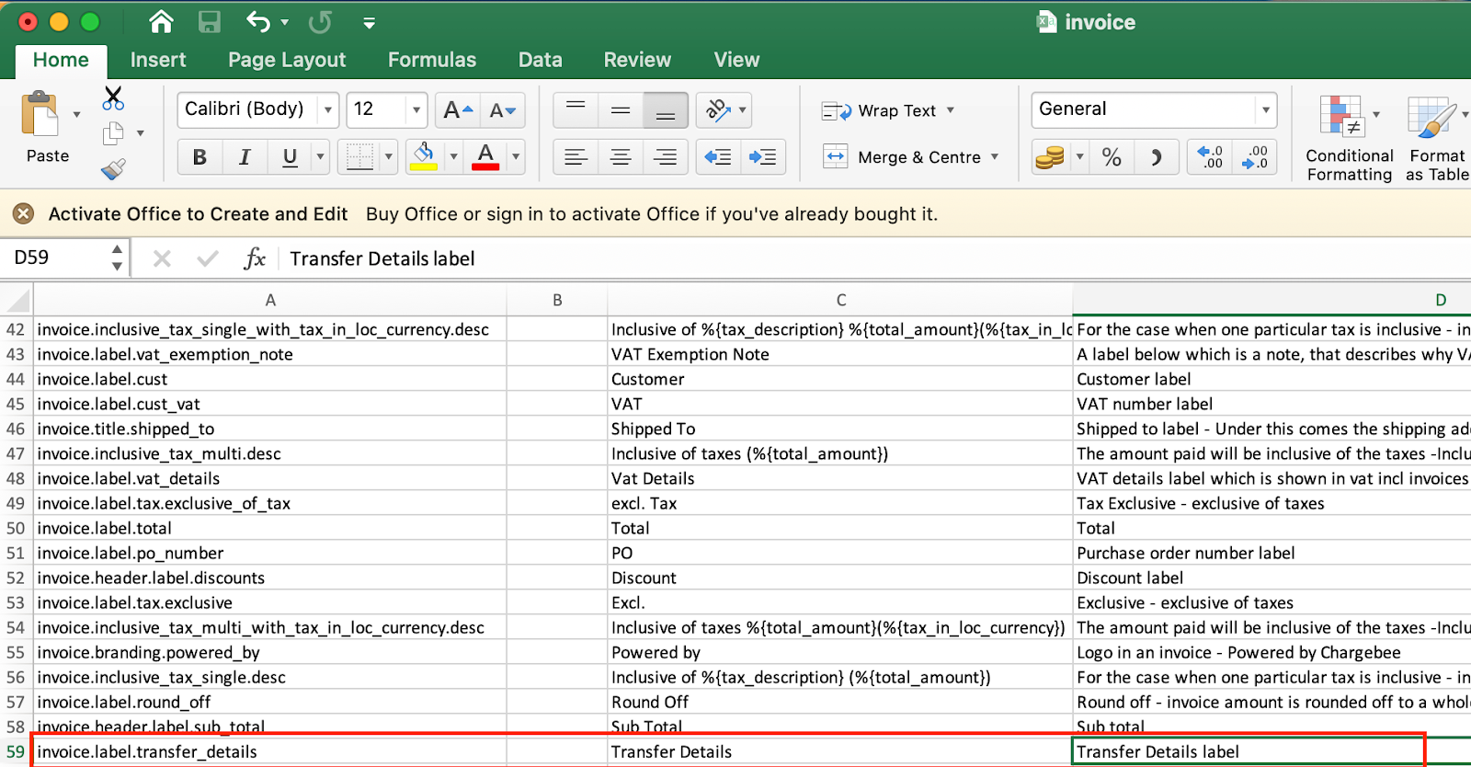This screenshot has width=1471, height=767.
Task: Click the Undo arrow icon
Action: (258, 22)
